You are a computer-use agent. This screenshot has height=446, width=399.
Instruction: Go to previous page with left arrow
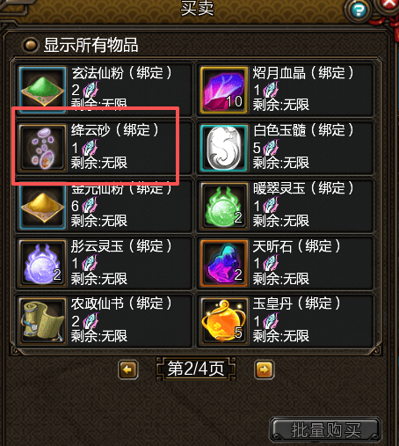128,369
